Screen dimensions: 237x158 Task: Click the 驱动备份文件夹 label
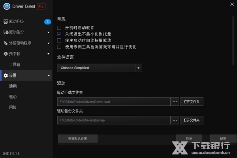70,111
